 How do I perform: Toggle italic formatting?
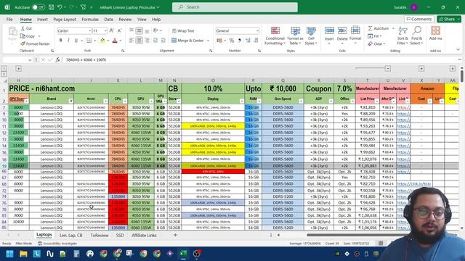(68, 41)
